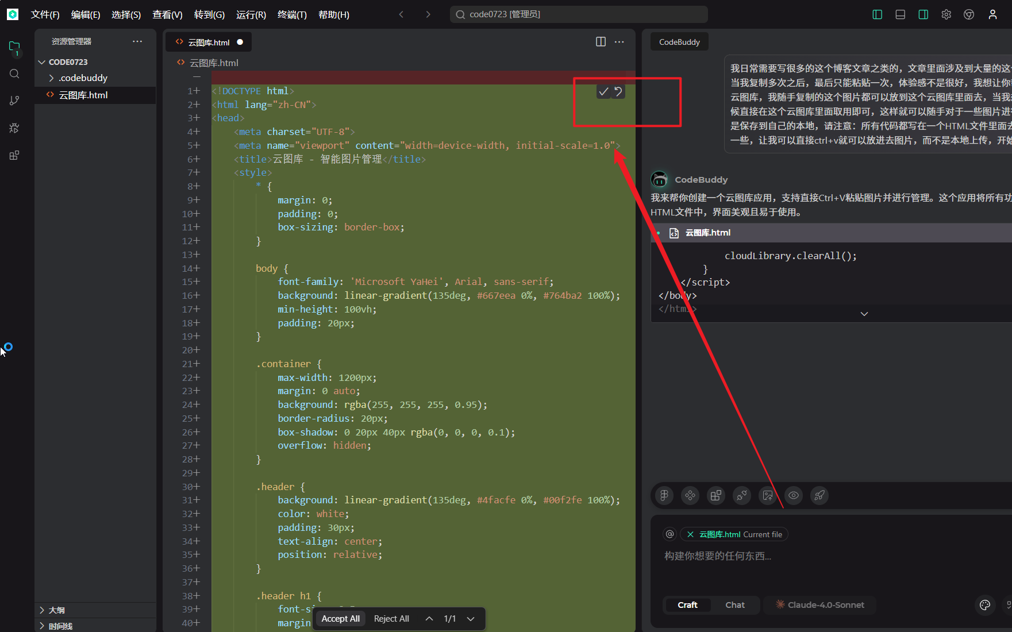Click the rocket deploy icon in chat toolbar
Viewport: 1012px width, 632px height.
[x=819, y=495]
